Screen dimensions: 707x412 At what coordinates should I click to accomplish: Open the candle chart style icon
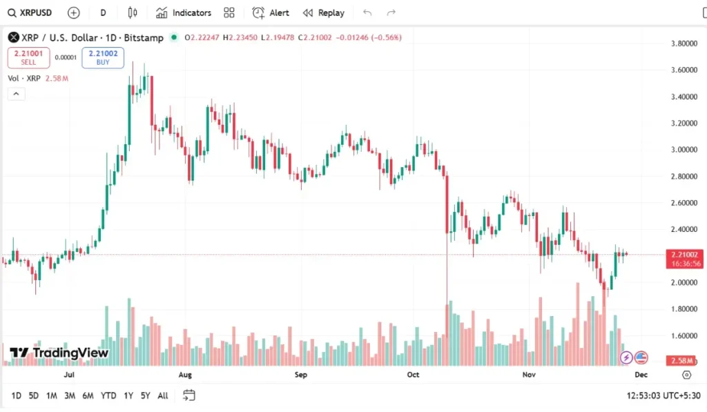tap(133, 12)
